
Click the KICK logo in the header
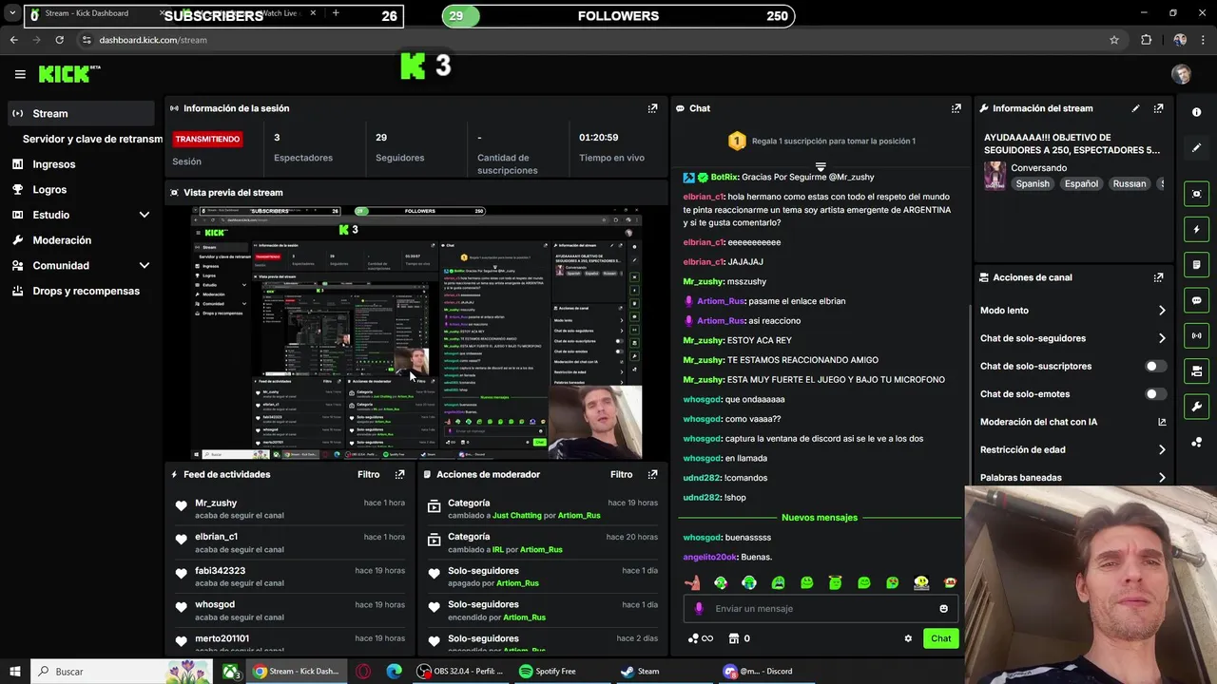68,73
